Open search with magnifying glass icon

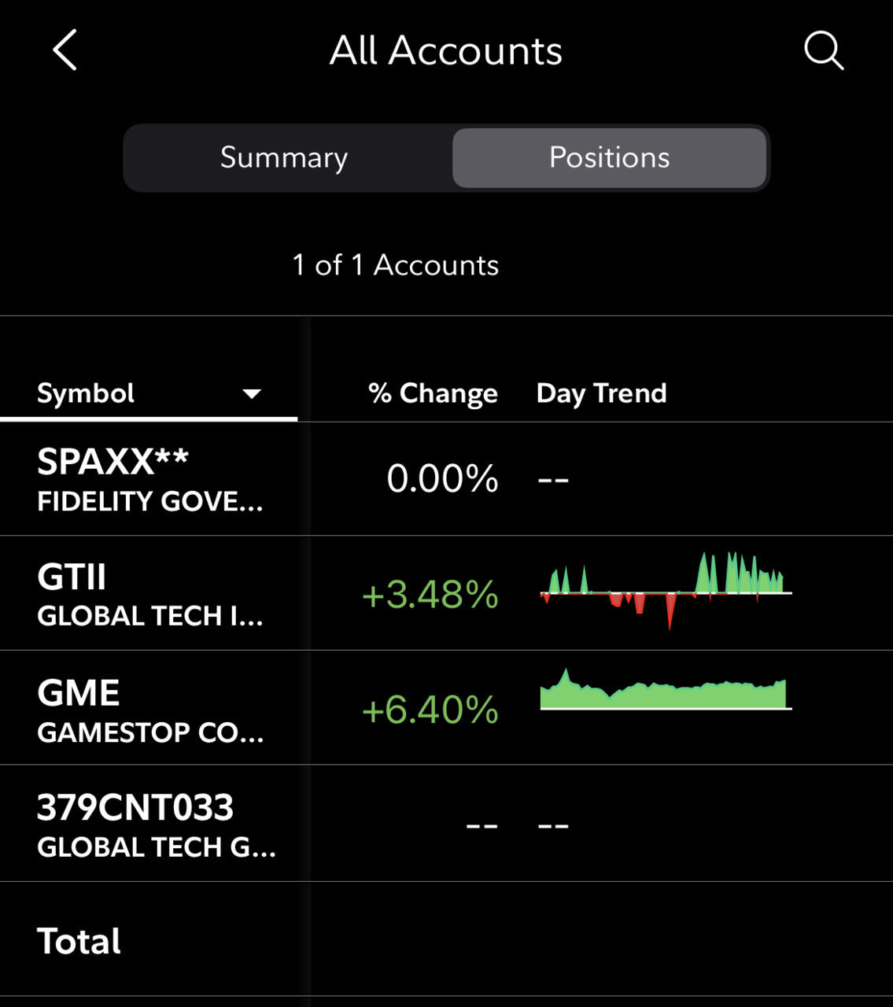(x=823, y=51)
